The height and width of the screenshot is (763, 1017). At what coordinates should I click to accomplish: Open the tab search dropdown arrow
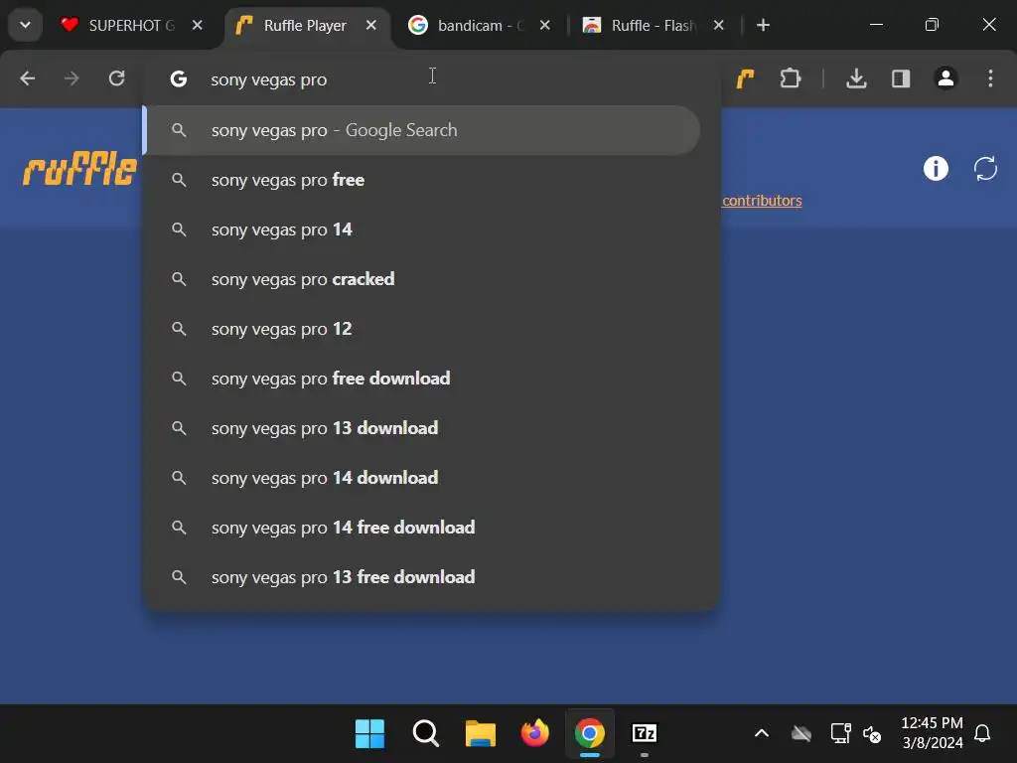pos(25,25)
